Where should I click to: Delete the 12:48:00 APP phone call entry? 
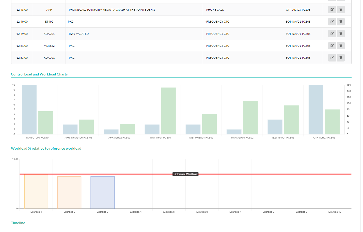pyautogui.click(x=341, y=10)
